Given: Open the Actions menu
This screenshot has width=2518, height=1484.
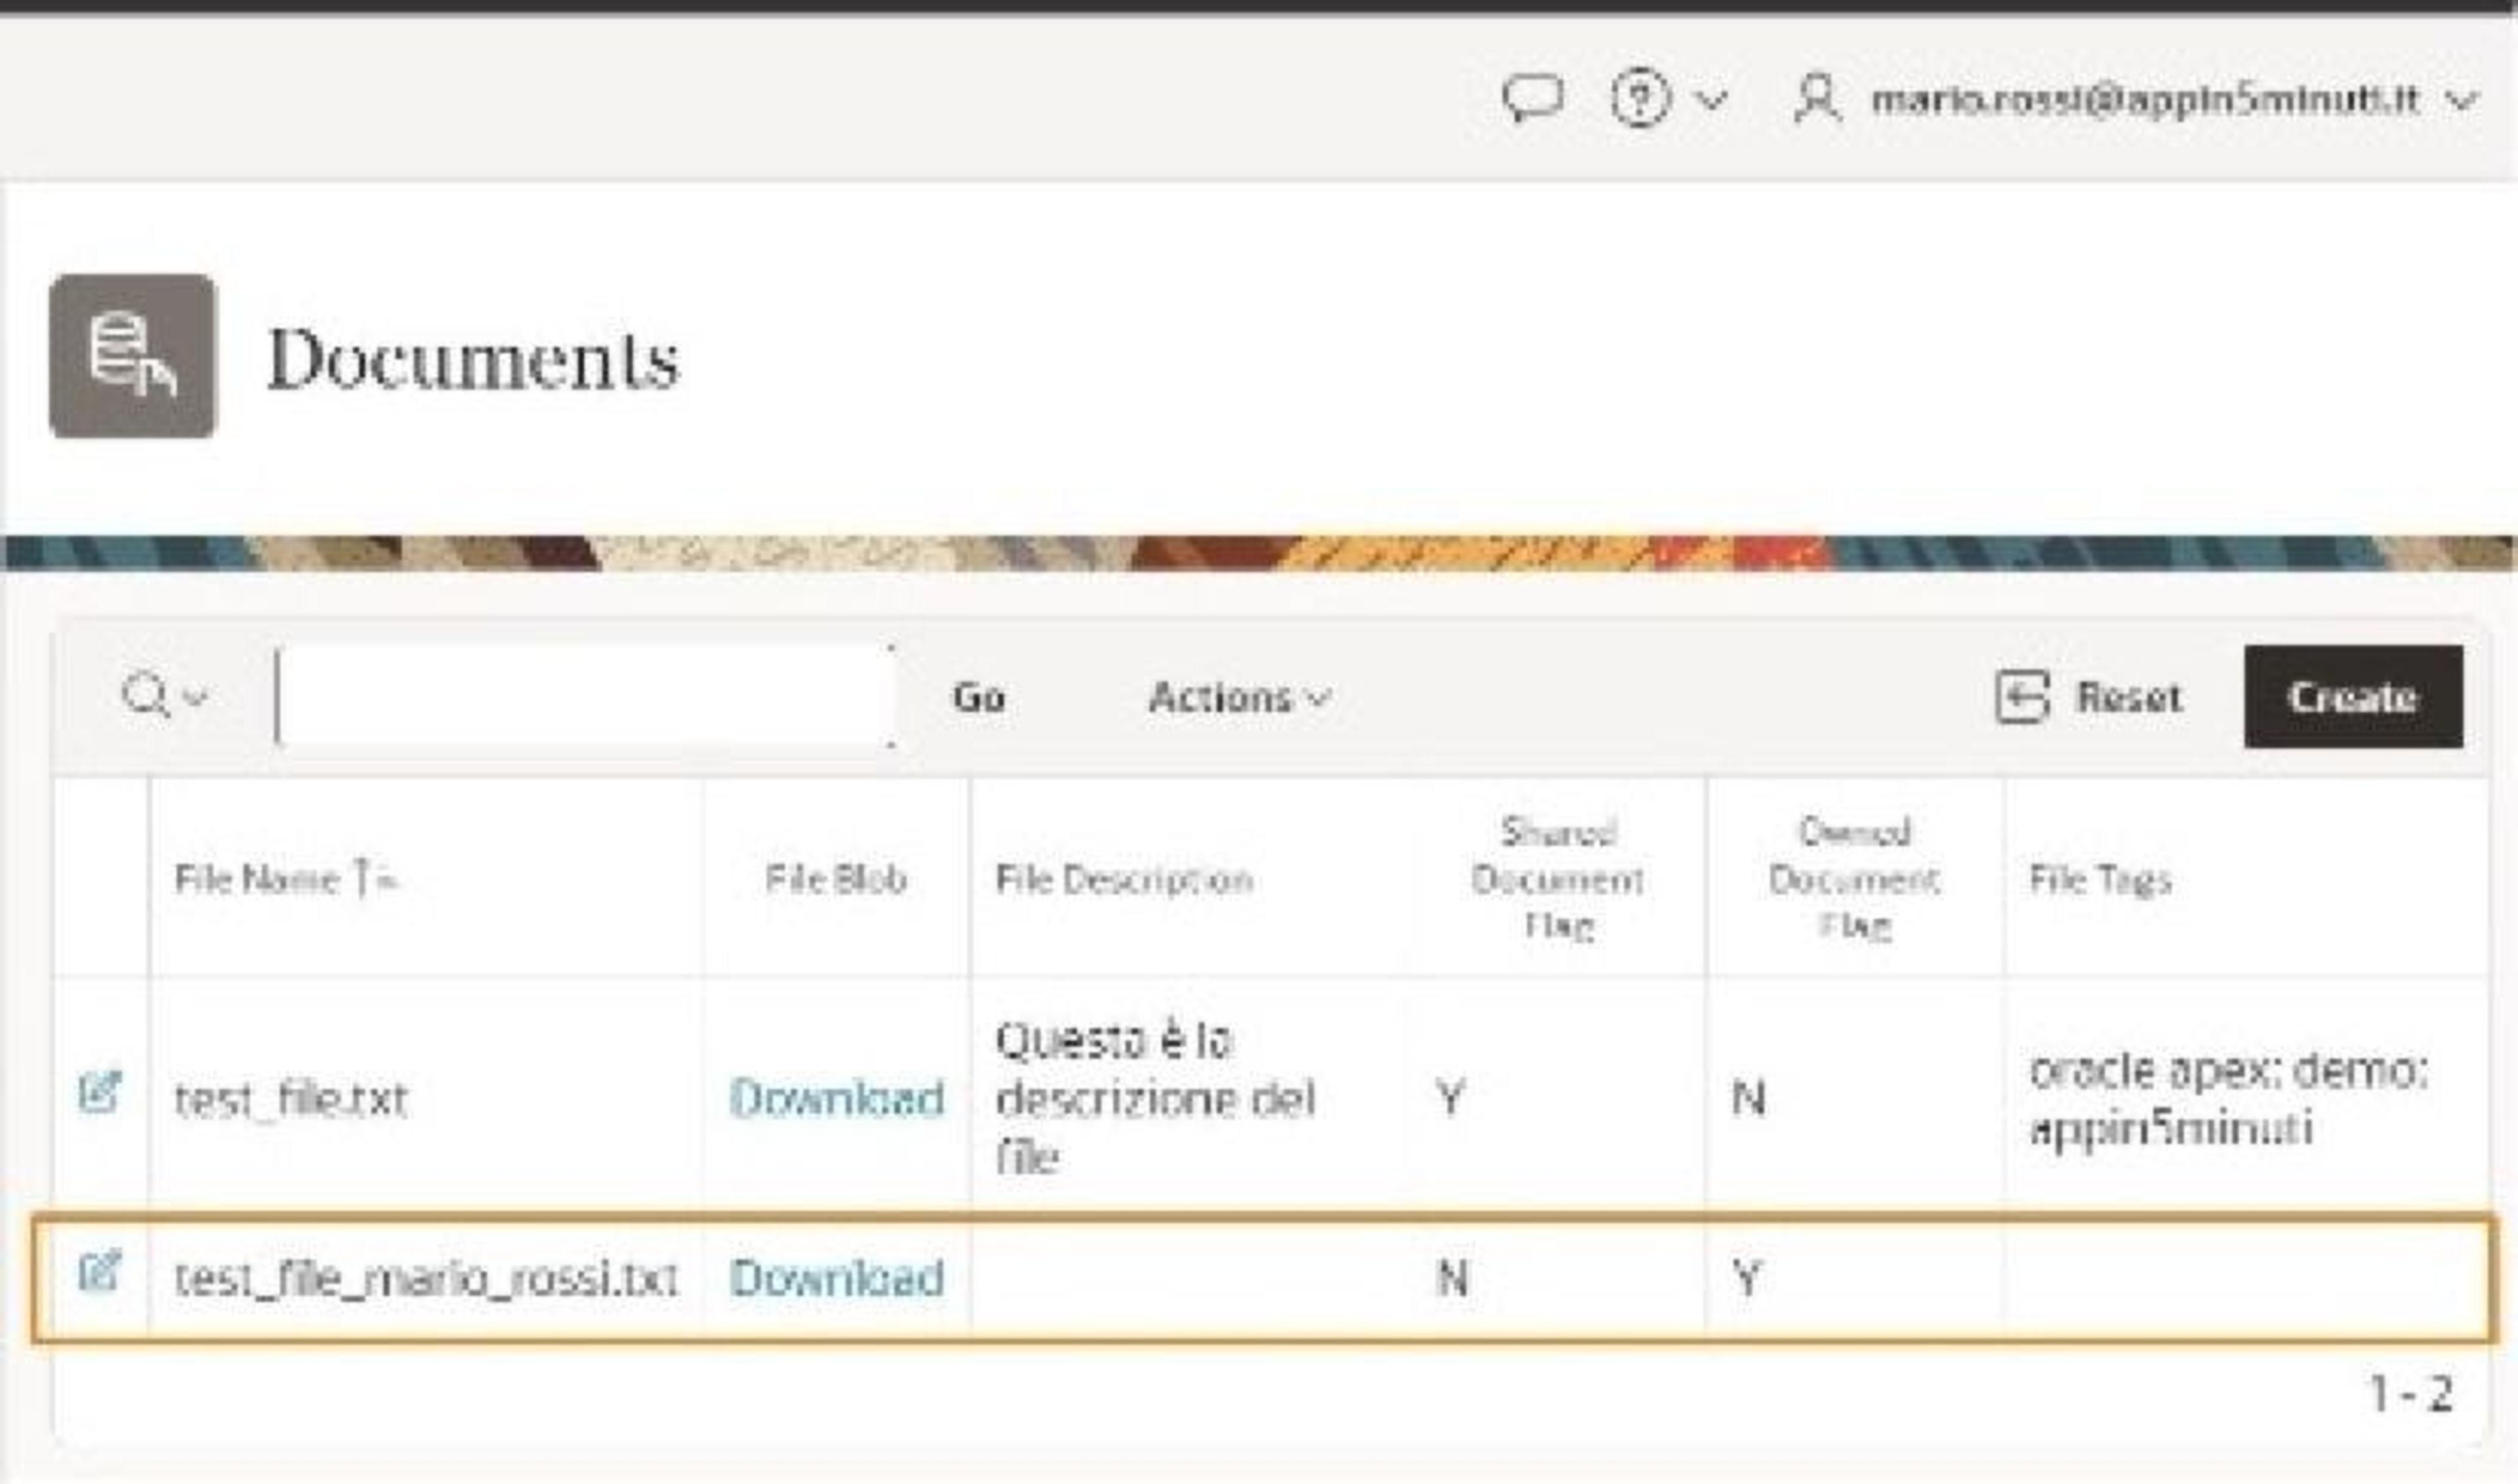Looking at the screenshot, I should (x=1239, y=697).
